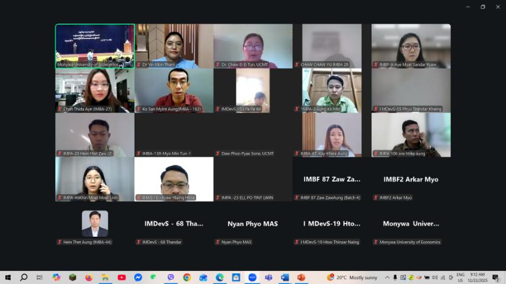Screen dimensions: 506x284
Task: Open the clock and date flyout
Action: pyautogui.click(x=477, y=277)
